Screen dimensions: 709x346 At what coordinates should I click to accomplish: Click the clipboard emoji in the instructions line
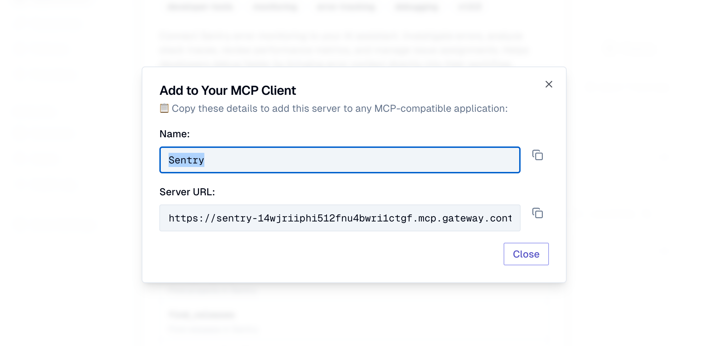(164, 108)
